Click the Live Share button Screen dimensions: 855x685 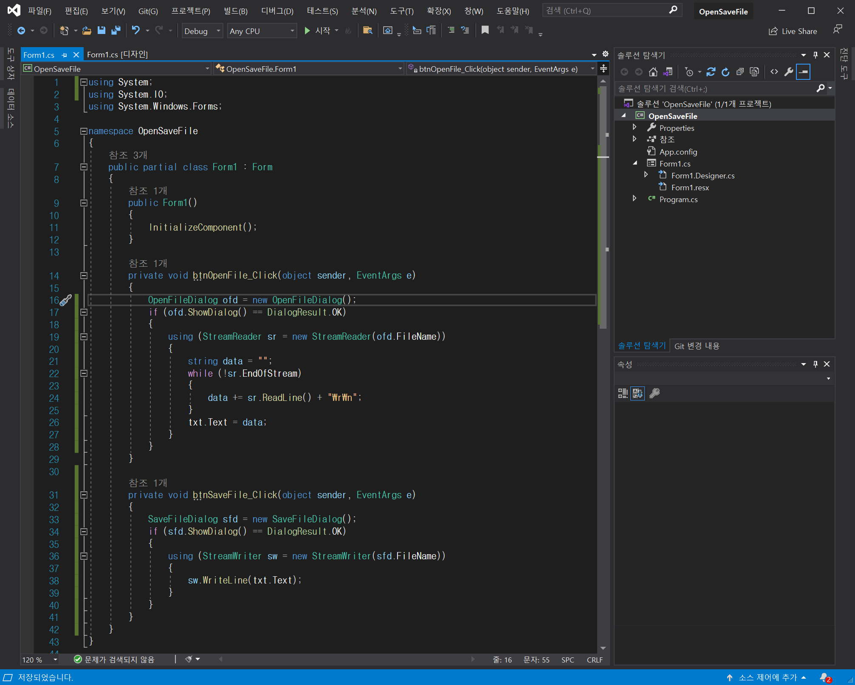tap(793, 31)
